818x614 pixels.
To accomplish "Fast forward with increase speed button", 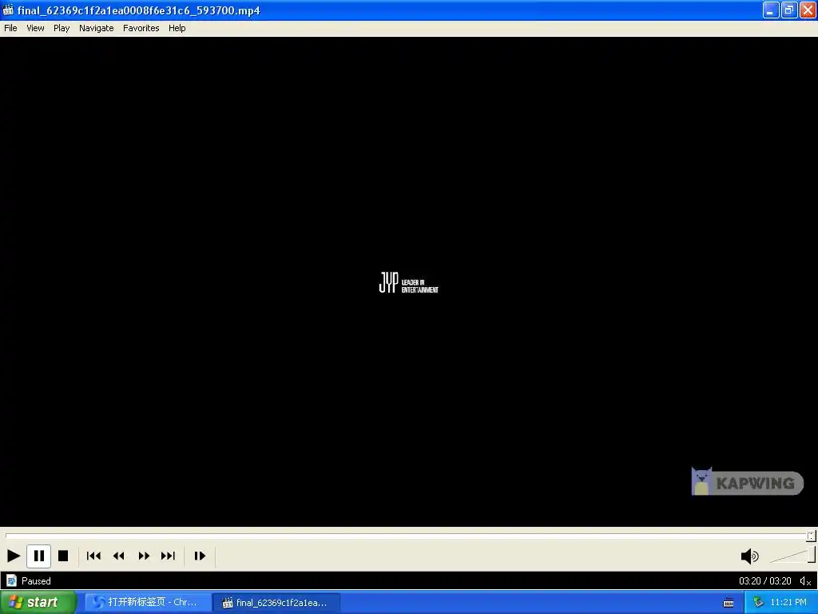I will (x=144, y=556).
